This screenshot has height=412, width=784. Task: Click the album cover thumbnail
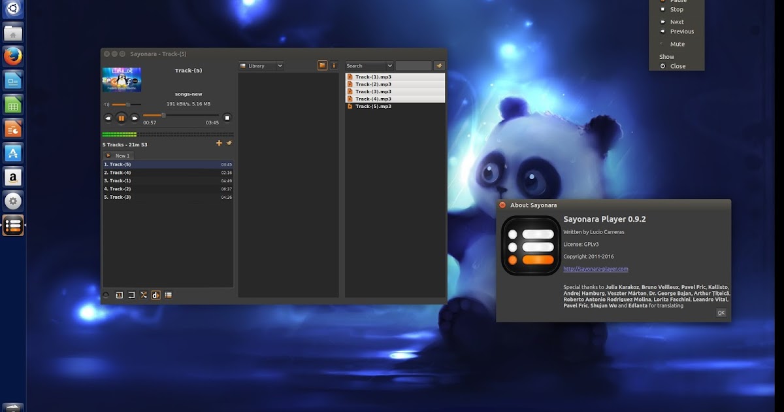(x=122, y=79)
